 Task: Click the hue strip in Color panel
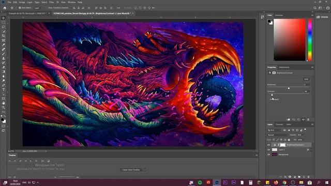pyautogui.click(x=310, y=40)
